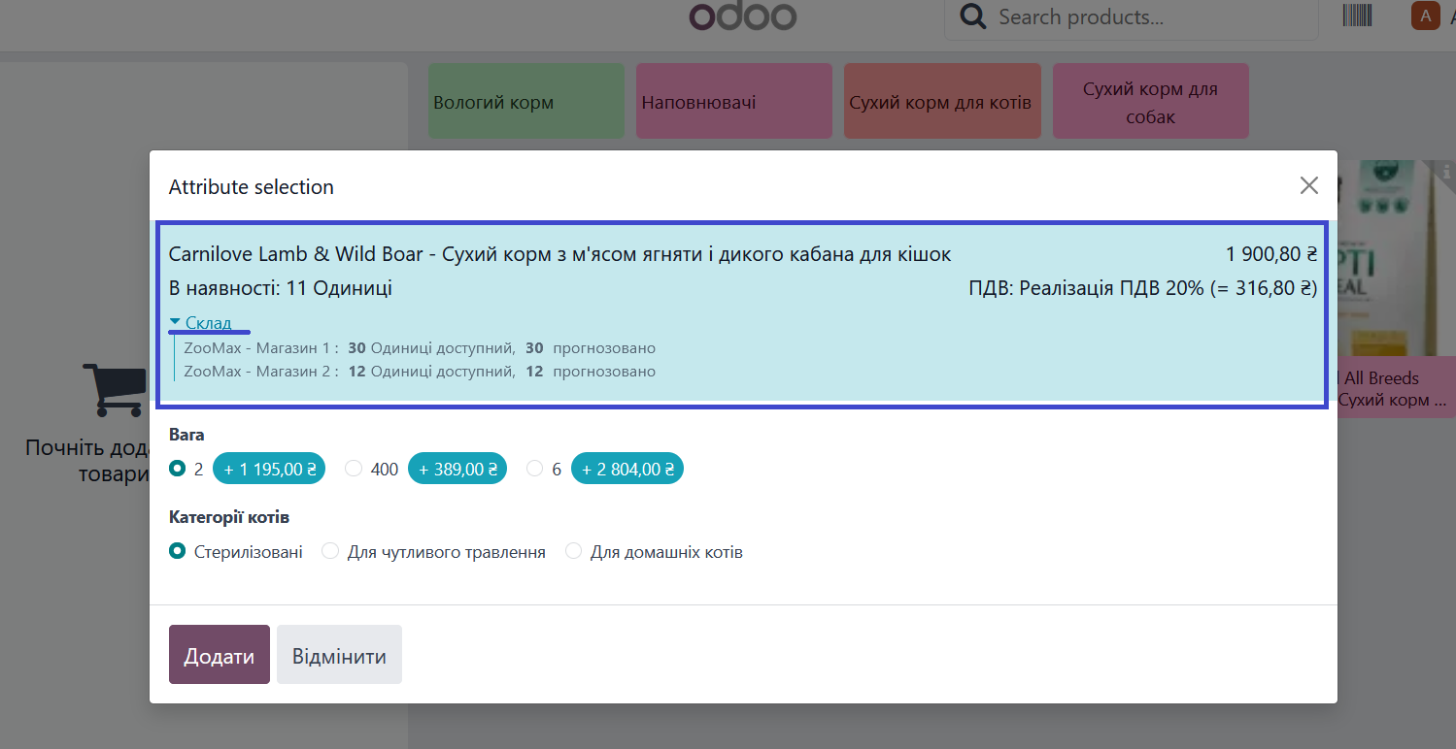The width and height of the screenshot is (1456, 749).
Task: Open the "Наповнювачі" category
Action: click(x=733, y=100)
